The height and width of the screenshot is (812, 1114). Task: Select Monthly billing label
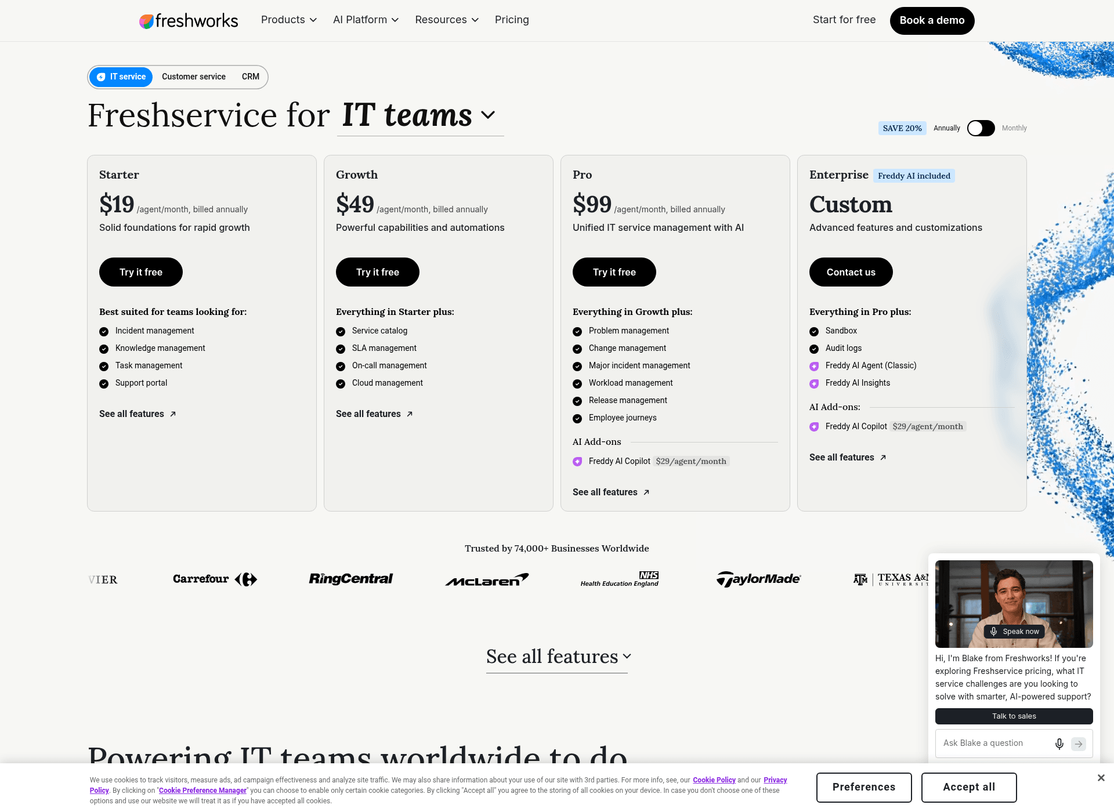coord(1014,128)
